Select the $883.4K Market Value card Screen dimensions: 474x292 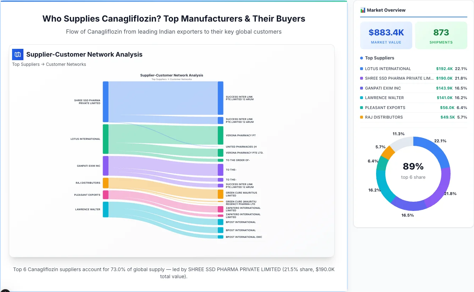tap(386, 35)
